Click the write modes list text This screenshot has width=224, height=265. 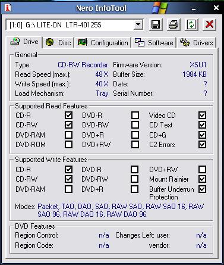click(x=121, y=210)
